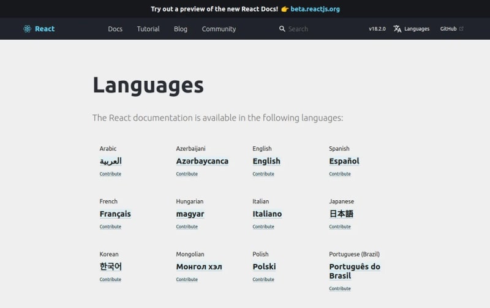The width and height of the screenshot is (490, 308).
Task: Click the 'Mongolian' label text
Action: 190,254
